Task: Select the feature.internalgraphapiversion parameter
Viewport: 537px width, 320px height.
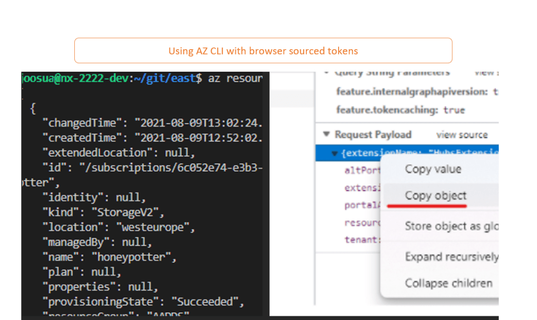Action: [396, 91]
